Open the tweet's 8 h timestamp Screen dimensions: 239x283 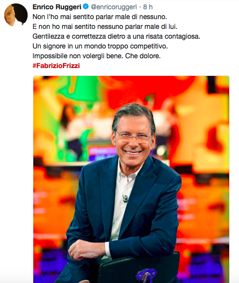(x=148, y=7)
